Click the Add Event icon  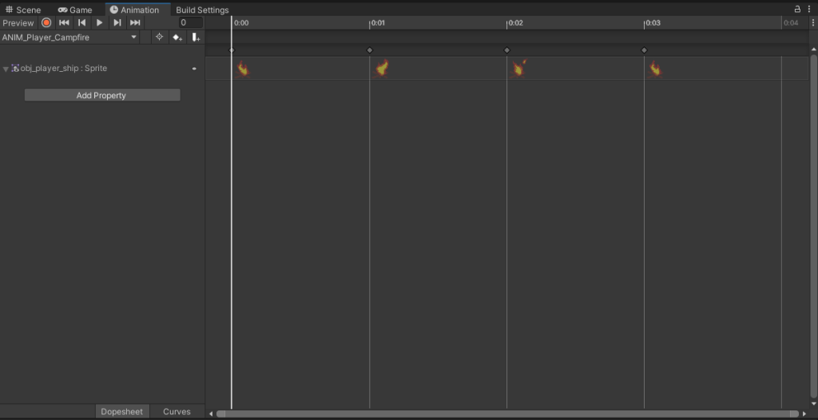pos(196,38)
